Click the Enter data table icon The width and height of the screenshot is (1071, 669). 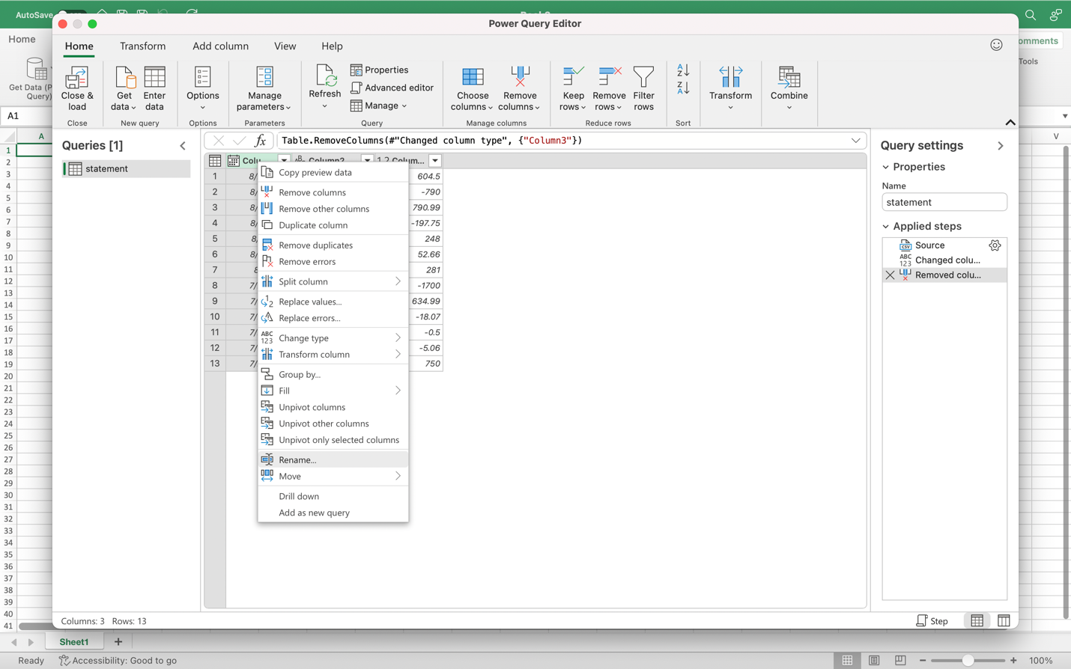154,78
